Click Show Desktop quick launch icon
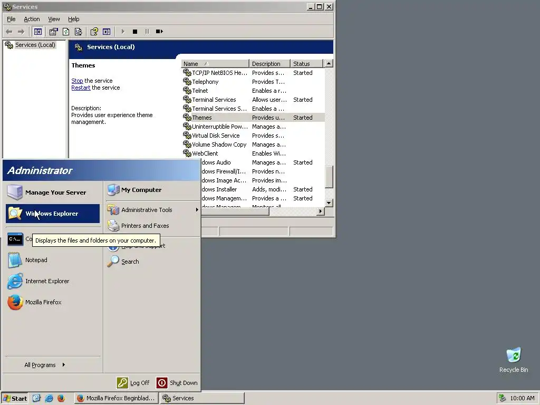The image size is (540, 405). click(36, 398)
